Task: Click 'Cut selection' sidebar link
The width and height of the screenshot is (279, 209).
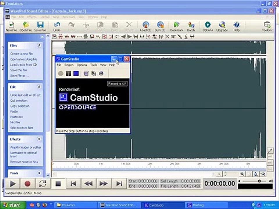Action: [19, 101]
